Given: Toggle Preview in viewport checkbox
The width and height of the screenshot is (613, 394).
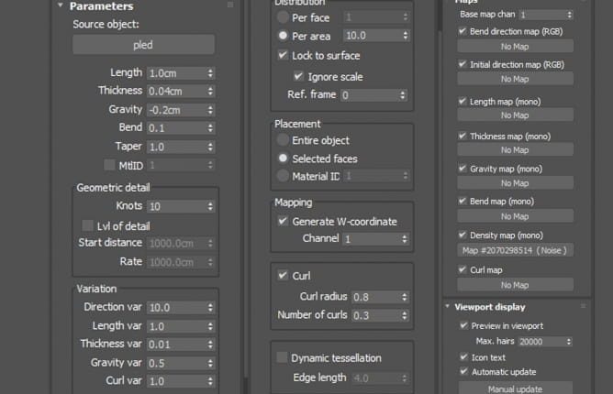Looking at the screenshot, I should (463, 325).
